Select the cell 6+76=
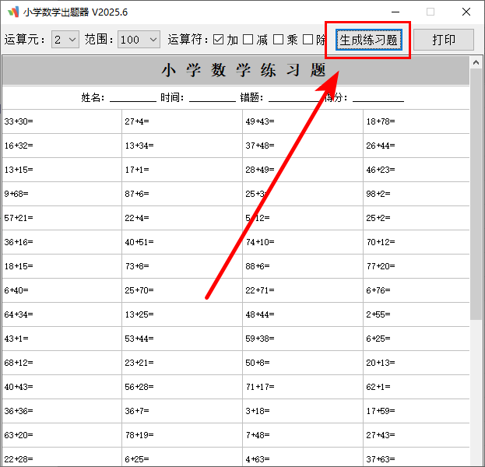485x467 pixels. click(x=416, y=290)
